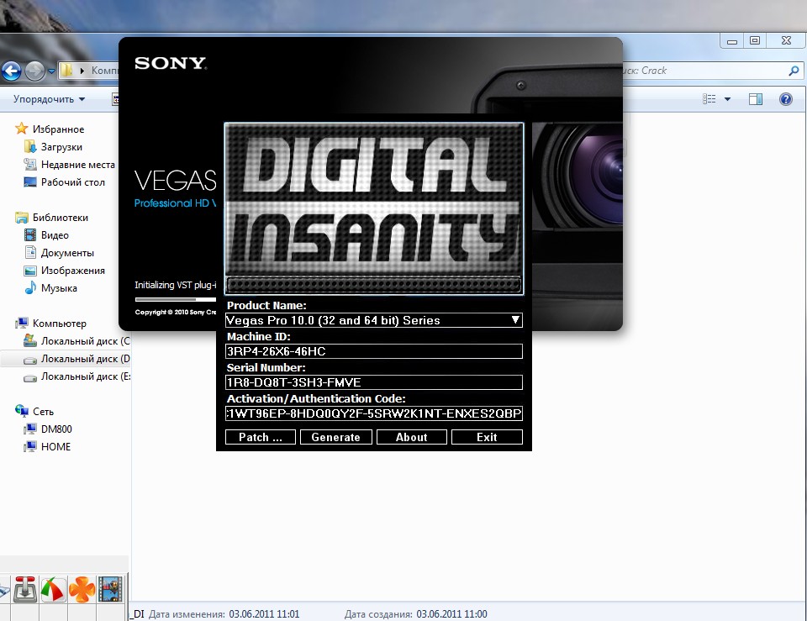Image resolution: width=807 pixels, height=621 pixels.
Task: Select Избранное star icon in sidebar
Action: [x=21, y=128]
